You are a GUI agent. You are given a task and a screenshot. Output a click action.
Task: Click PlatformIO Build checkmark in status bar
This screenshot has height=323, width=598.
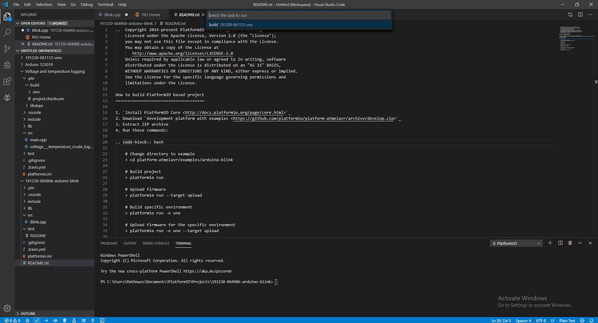click(x=37, y=320)
